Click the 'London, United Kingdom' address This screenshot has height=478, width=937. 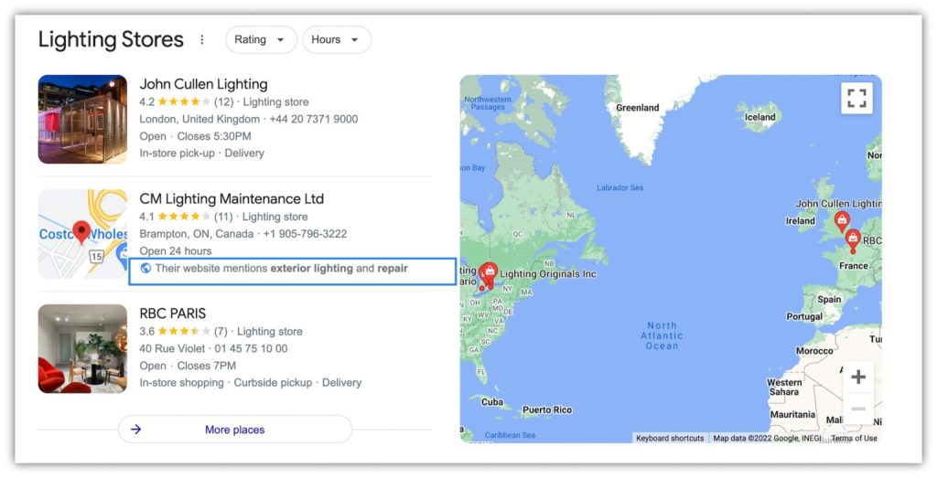coord(199,119)
